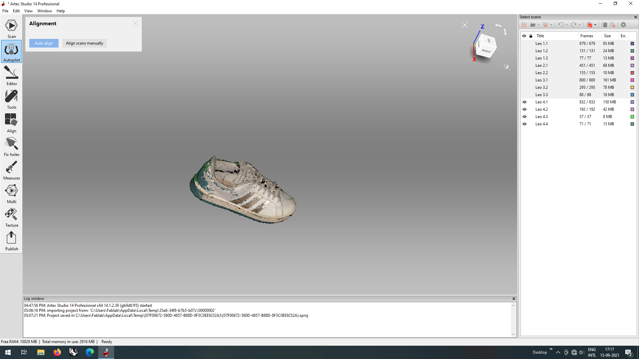Click the delete scans trash icon
This screenshot has width=639, height=359.
click(x=613, y=25)
